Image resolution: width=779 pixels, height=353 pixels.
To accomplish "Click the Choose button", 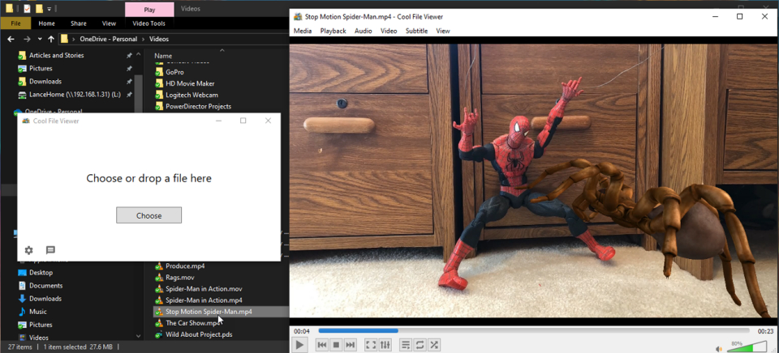I will [148, 215].
